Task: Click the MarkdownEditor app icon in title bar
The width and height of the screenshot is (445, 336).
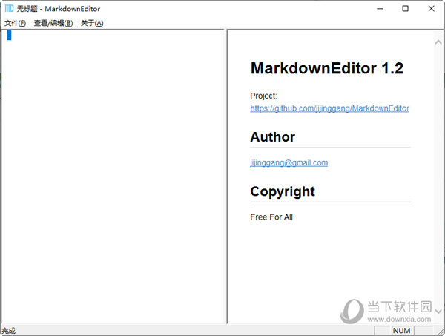Action: coord(9,8)
